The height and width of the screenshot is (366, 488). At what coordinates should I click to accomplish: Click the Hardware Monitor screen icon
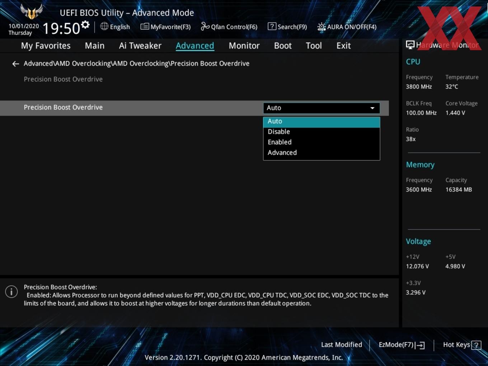point(410,45)
